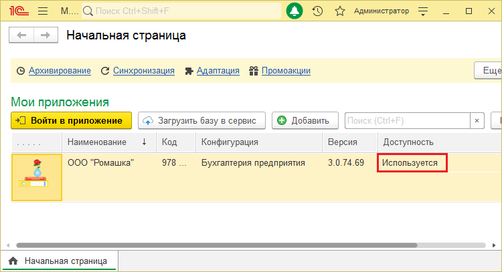Viewport: 502px width, 272px height.
Task: Select the ООО "Ромашка" application thumbnail
Action: (x=37, y=177)
